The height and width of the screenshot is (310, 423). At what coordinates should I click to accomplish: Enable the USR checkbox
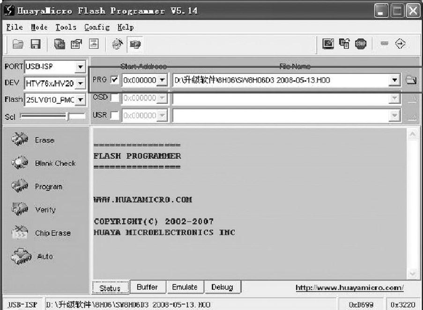(115, 115)
